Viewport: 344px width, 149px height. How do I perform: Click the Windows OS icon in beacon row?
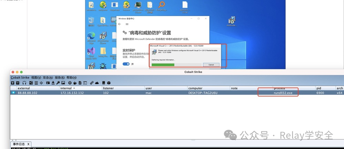(x=13, y=93)
